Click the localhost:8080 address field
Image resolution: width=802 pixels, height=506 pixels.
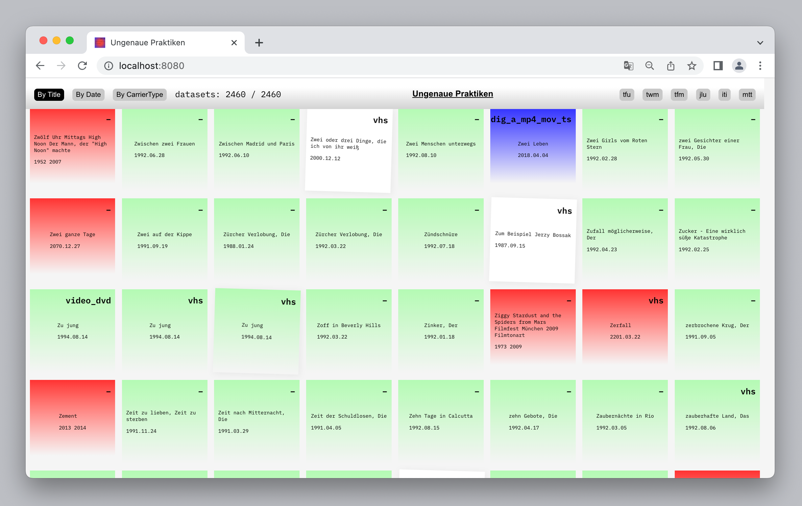tap(333, 66)
